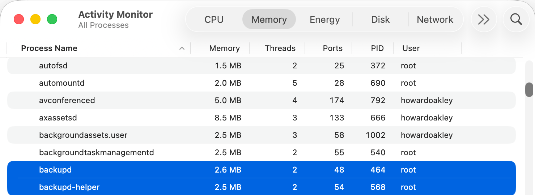Switch to the Energy tab

(324, 20)
